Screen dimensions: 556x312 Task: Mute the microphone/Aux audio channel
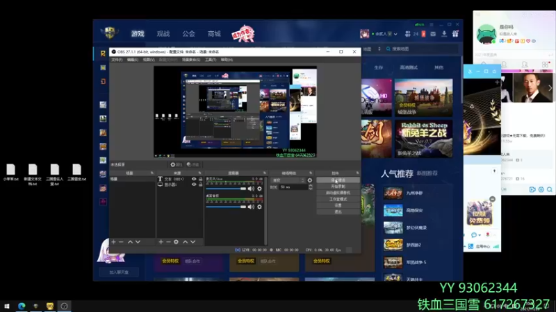(x=251, y=189)
